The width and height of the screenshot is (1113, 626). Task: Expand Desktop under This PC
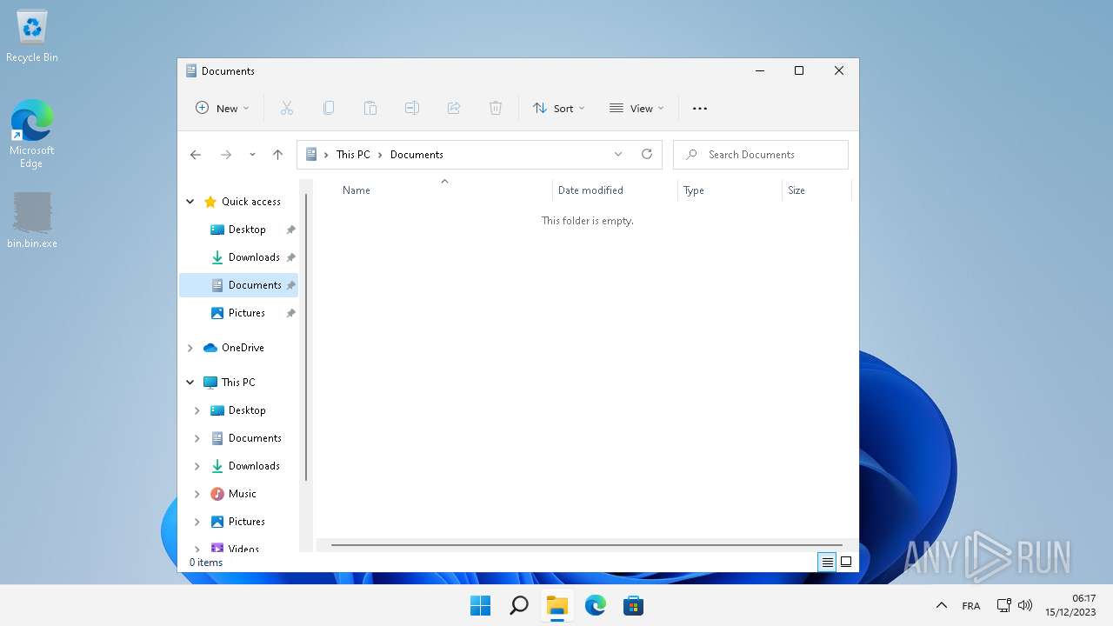pyautogui.click(x=197, y=410)
